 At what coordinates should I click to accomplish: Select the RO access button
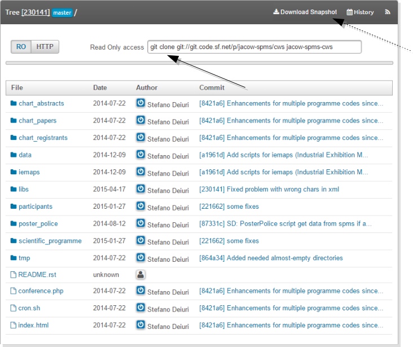click(21, 47)
